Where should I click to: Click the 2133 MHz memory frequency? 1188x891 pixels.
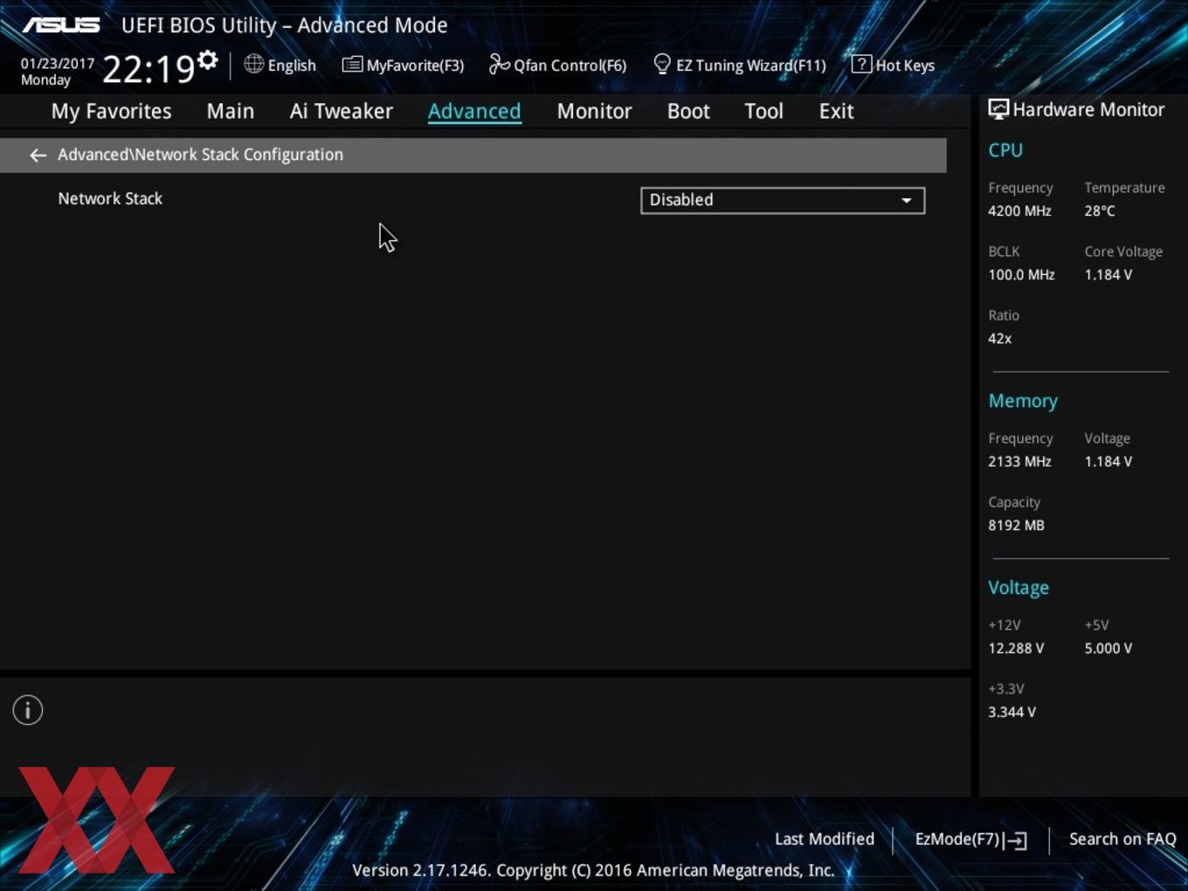click(1019, 461)
